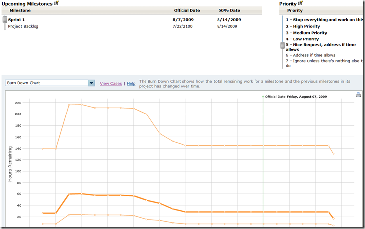Select 3 – Medium Priority
The image size is (365, 229).
tap(306, 33)
